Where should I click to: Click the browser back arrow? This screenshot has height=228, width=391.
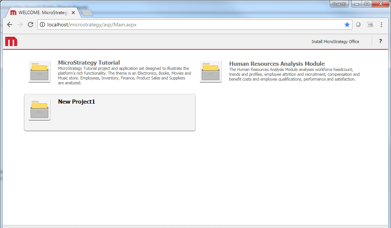pos(9,25)
